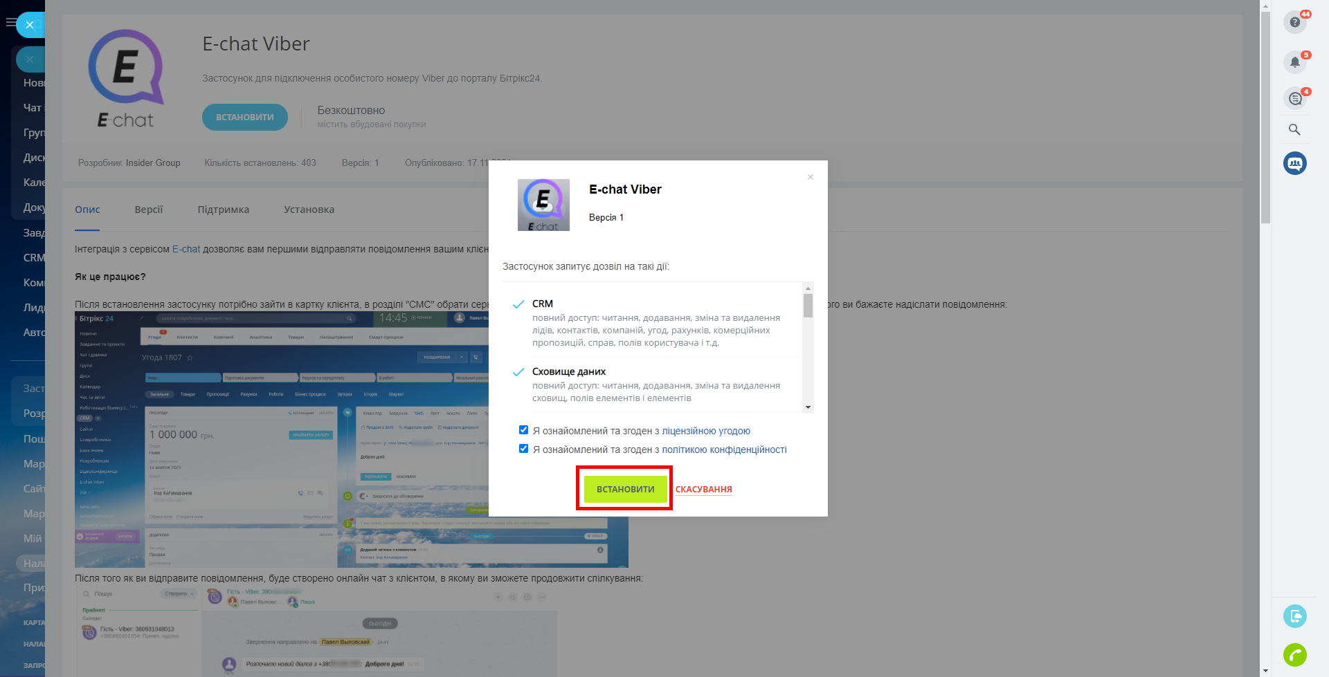Open the online chat screenshot
1329x677 pixels.
(316, 631)
